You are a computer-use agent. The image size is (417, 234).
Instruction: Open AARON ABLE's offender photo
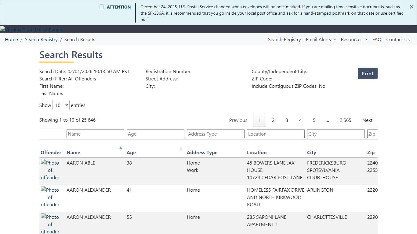click(50, 170)
